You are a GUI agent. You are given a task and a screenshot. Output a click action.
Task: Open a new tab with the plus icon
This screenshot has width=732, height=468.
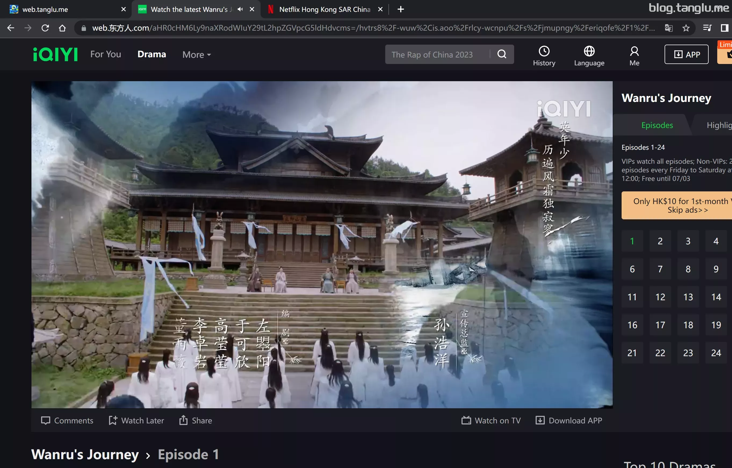[401, 9]
